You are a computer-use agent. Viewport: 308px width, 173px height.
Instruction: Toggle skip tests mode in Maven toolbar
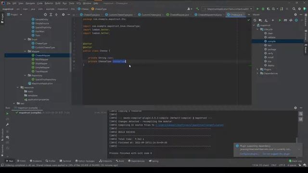(296, 20)
